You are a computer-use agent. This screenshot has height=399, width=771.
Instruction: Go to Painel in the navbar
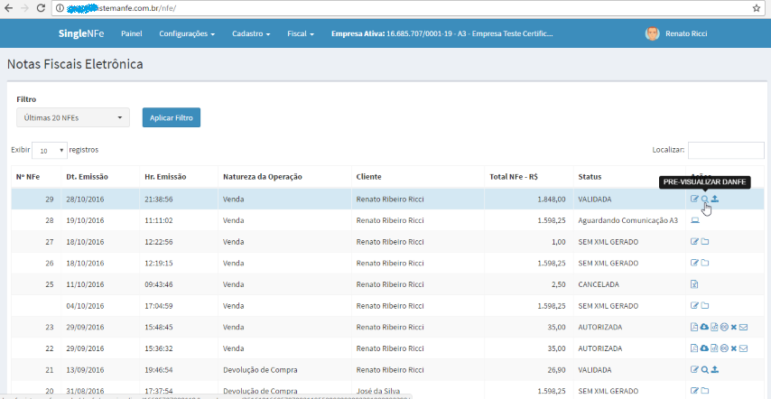click(x=132, y=34)
